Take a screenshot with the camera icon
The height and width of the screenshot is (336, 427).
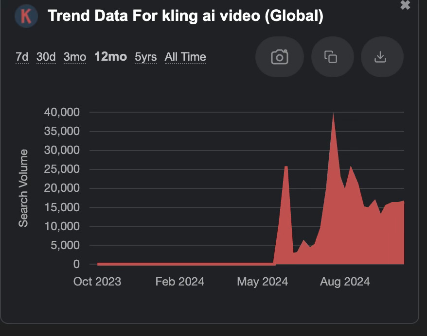280,57
